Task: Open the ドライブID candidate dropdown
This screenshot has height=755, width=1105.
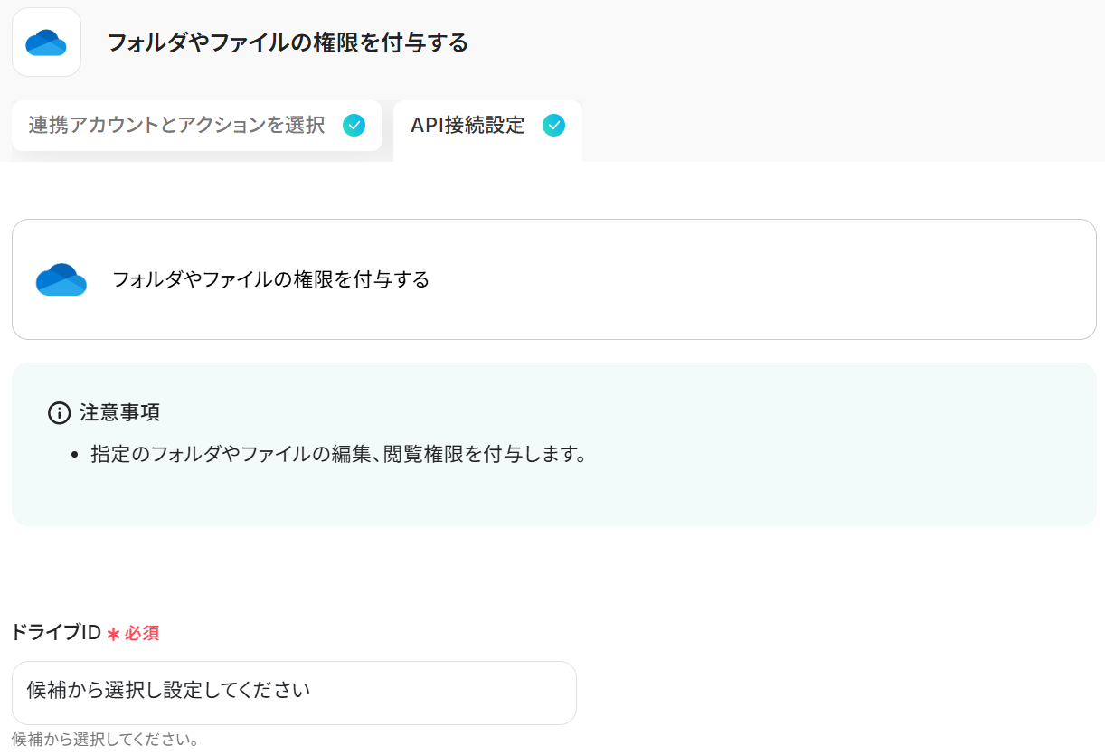Action: click(294, 692)
